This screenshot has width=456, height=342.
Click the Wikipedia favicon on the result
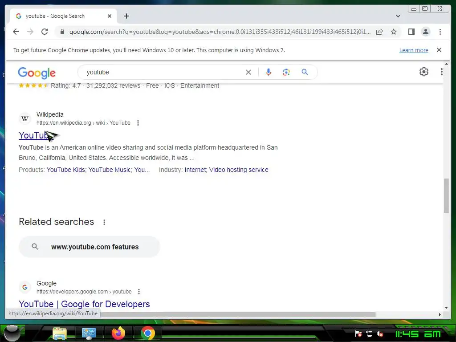(25, 118)
